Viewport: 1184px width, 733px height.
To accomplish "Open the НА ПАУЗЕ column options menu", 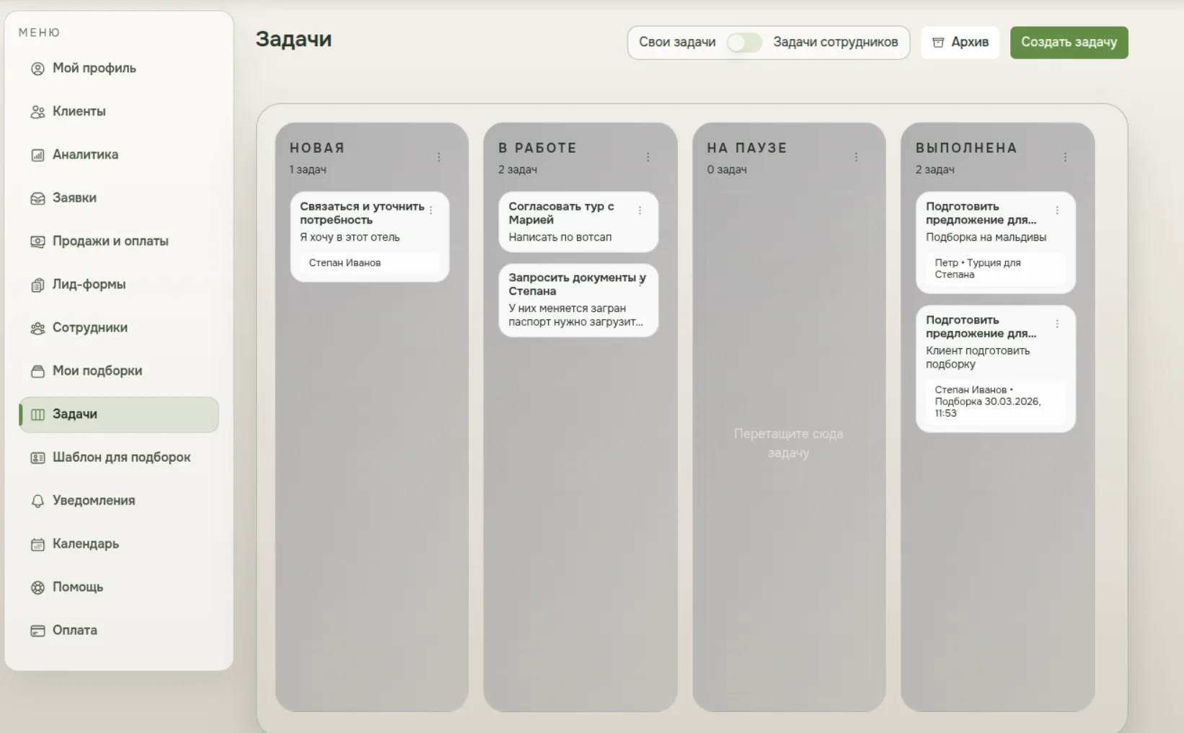I will (x=856, y=157).
